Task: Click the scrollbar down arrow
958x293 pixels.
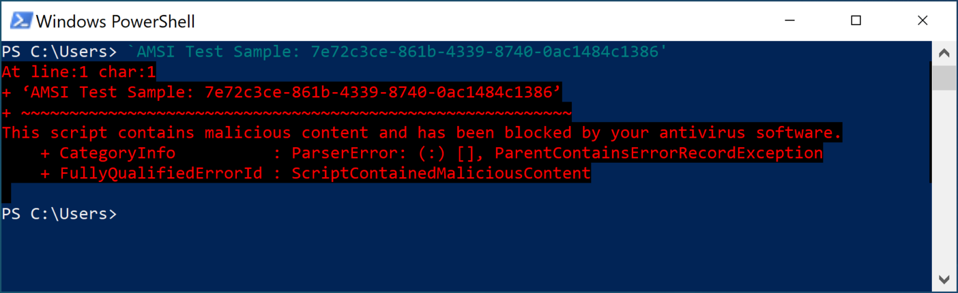Action: (942, 279)
